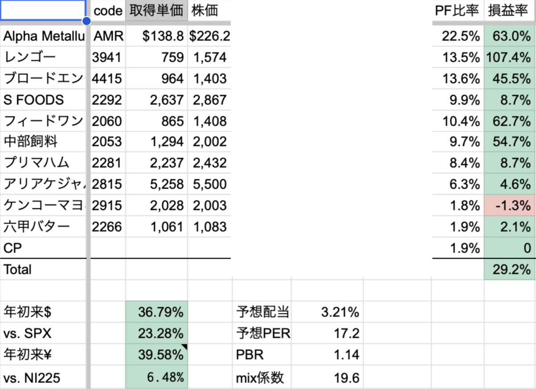Viewport: 536px width, 389px height.
Task: Click the ケンコーマヨ name cell
Action: (x=44, y=205)
